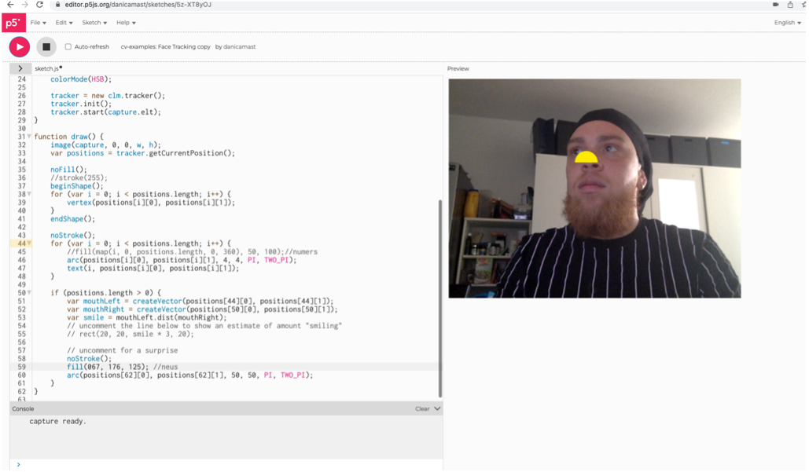
Task: Click the browser reload icon
Action: pos(41,5)
